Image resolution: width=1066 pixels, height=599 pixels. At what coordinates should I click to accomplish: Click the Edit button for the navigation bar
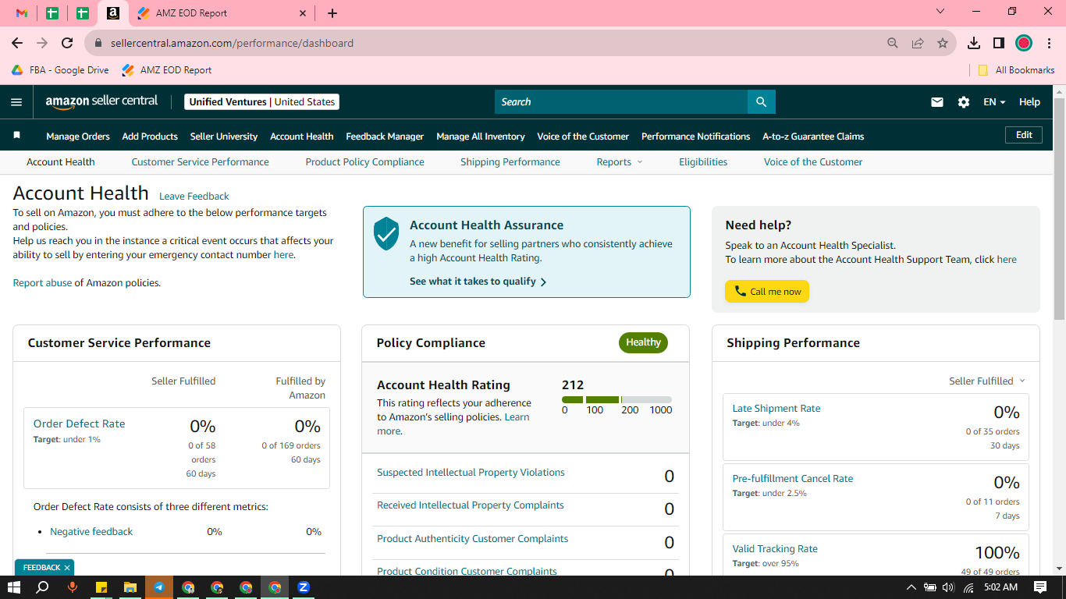point(1024,135)
